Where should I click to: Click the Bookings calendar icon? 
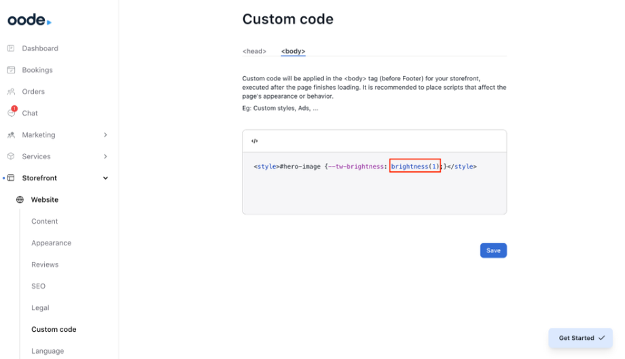tap(11, 70)
